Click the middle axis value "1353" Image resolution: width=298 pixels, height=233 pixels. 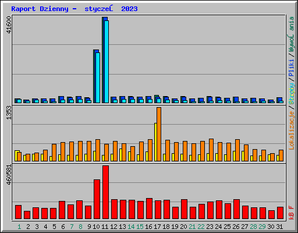(x=9, y=113)
